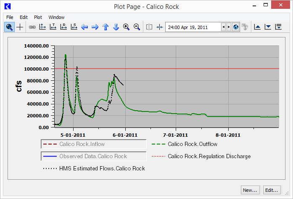Screen dimensions: 293x199
Task: Click the inward arrows marker icon
Action: pyautogui.click(x=160, y=27)
